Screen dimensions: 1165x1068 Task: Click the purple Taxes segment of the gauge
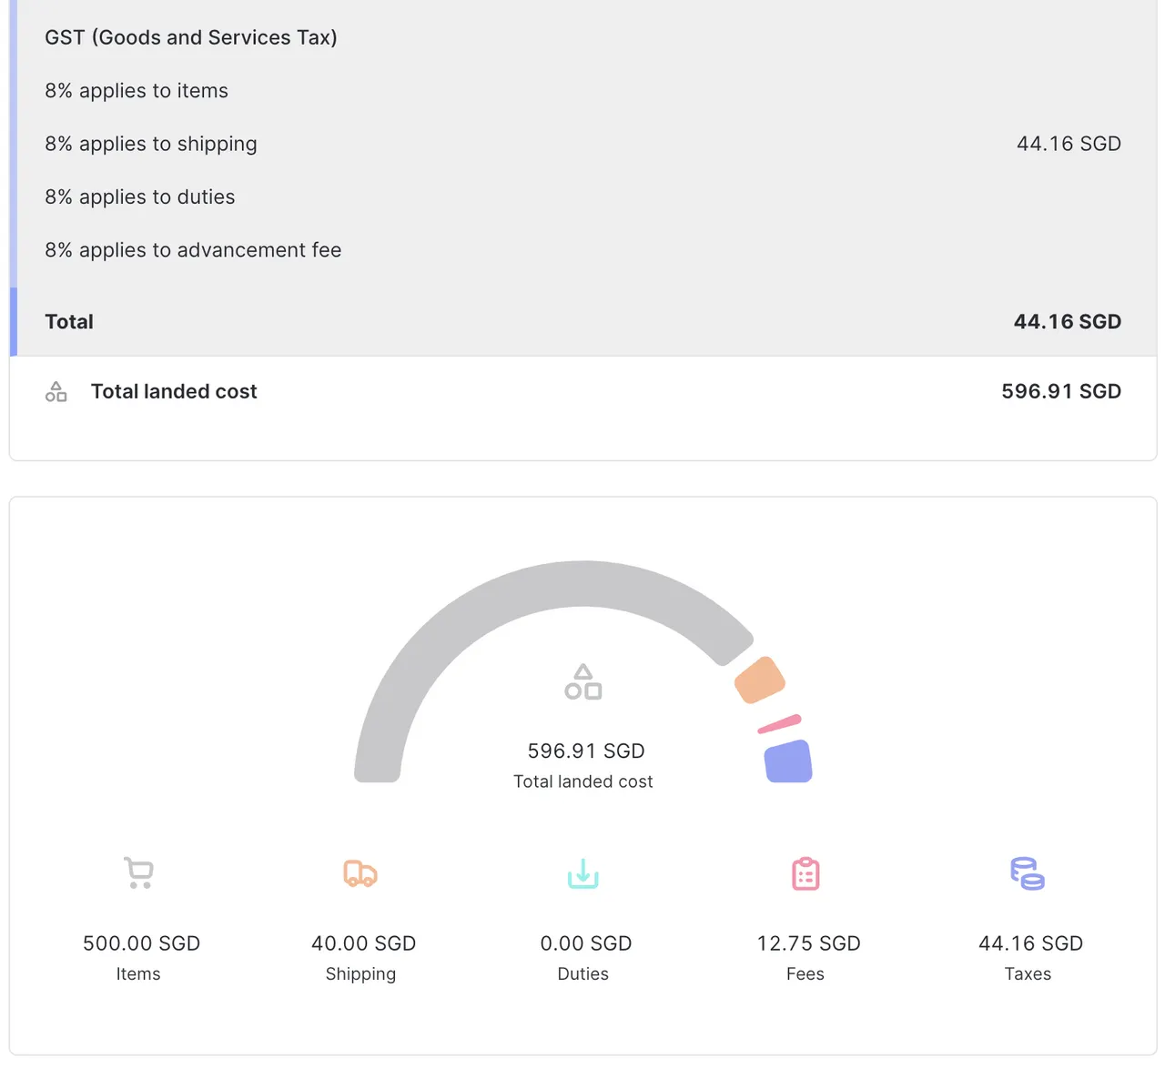click(788, 762)
